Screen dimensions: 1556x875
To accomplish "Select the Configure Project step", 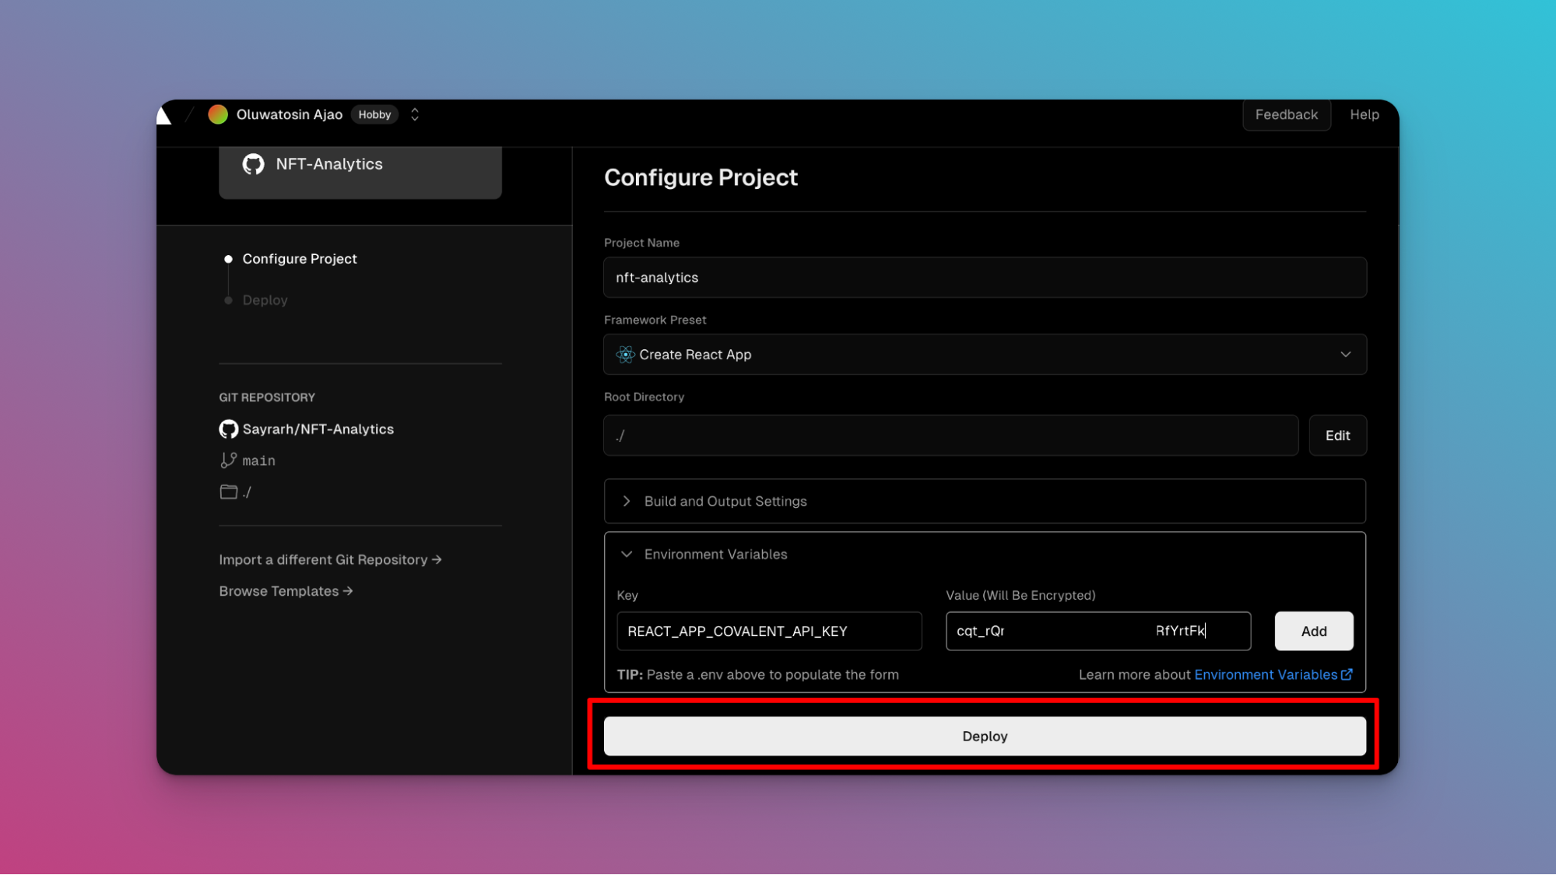I will coord(300,259).
